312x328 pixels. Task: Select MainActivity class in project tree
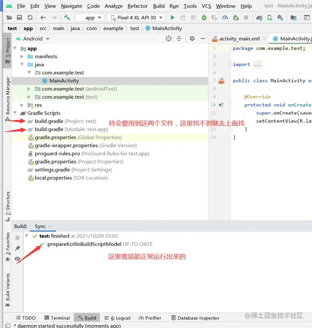click(x=64, y=81)
